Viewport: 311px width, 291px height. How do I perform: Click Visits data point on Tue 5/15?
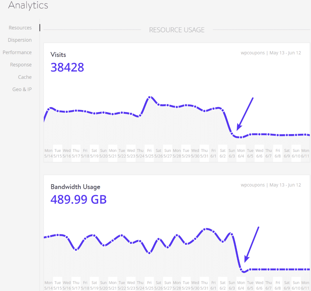pyautogui.click(x=58, y=111)
